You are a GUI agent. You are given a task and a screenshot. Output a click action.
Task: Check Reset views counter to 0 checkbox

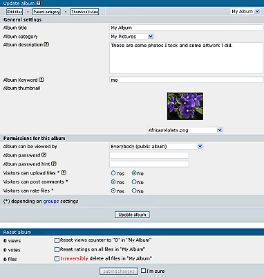(57, 240)
